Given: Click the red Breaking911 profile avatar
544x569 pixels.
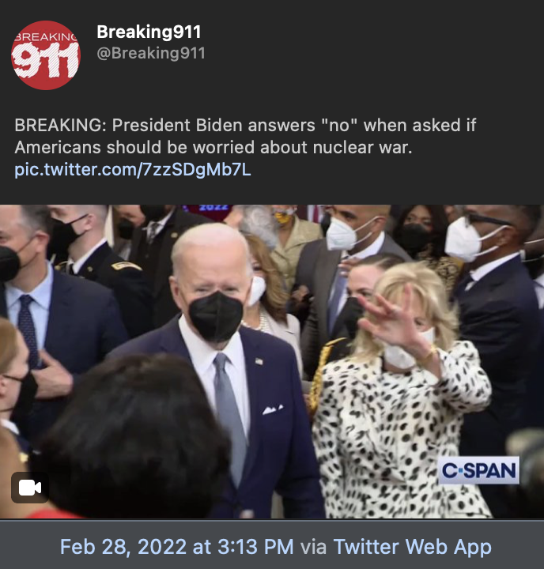Looking at the screenshot, I should pyautogui.click(x=46, y=55).
